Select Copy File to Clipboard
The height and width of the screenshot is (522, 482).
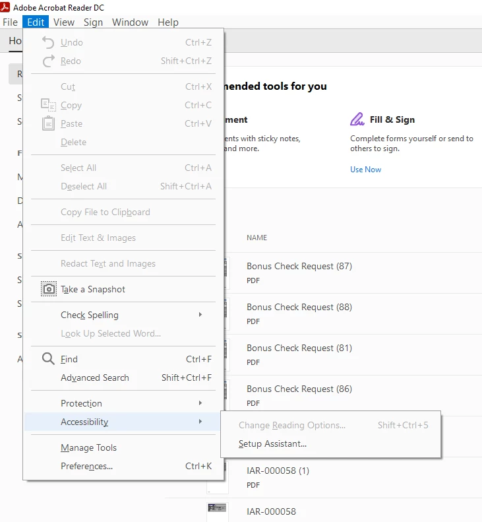[123, 212]
